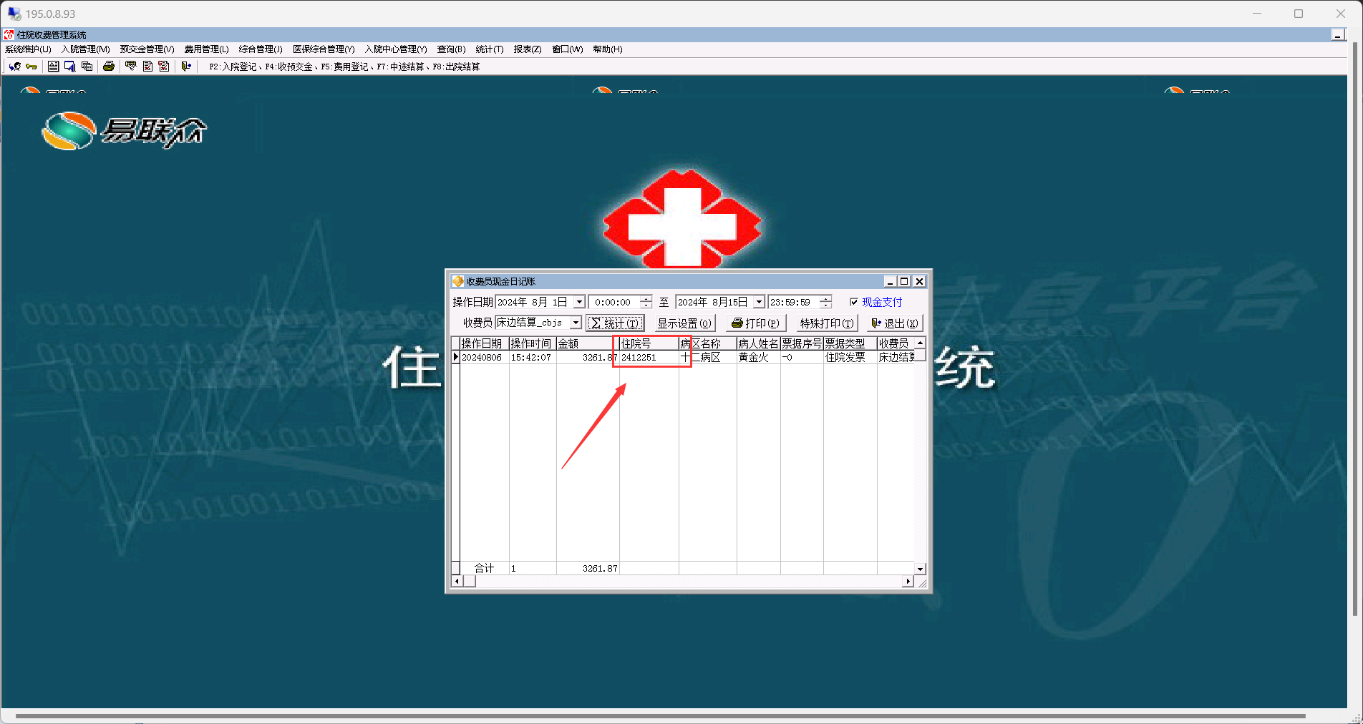Viewport: 1363px width, 724px height.
Task: Expand the 收费员 cashier combo box
Action: (576, 323)
